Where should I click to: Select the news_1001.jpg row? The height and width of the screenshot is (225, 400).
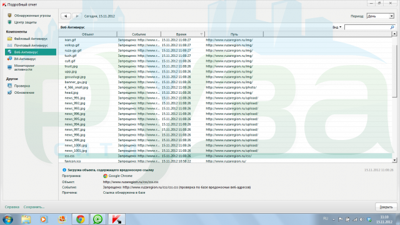[x=225, y=151]
